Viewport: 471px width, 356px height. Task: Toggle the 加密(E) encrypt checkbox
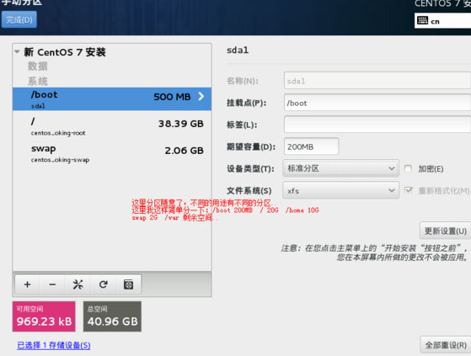click(x=408, y=168)
